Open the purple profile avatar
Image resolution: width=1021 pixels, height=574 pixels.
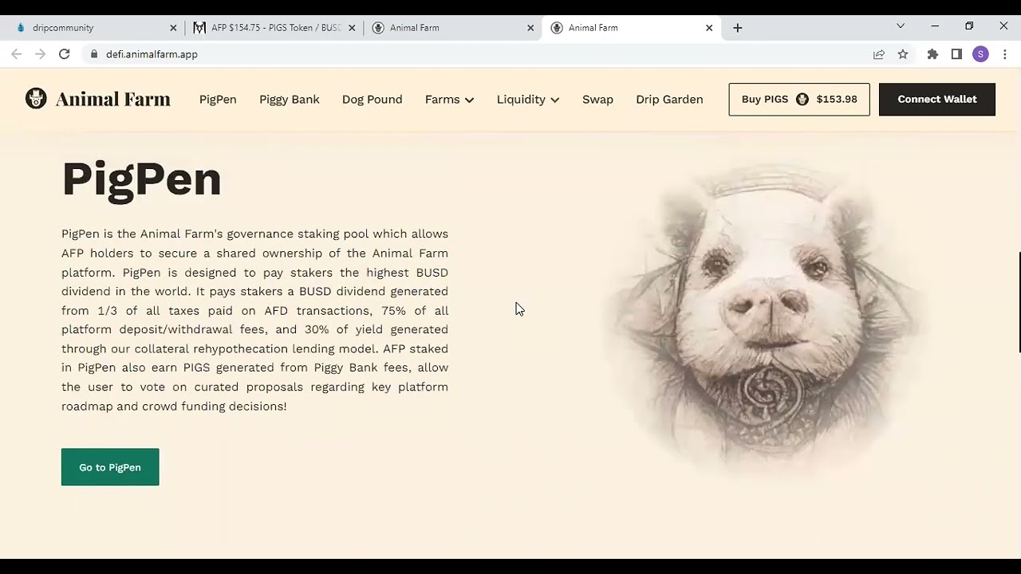(x=981, y=54)
